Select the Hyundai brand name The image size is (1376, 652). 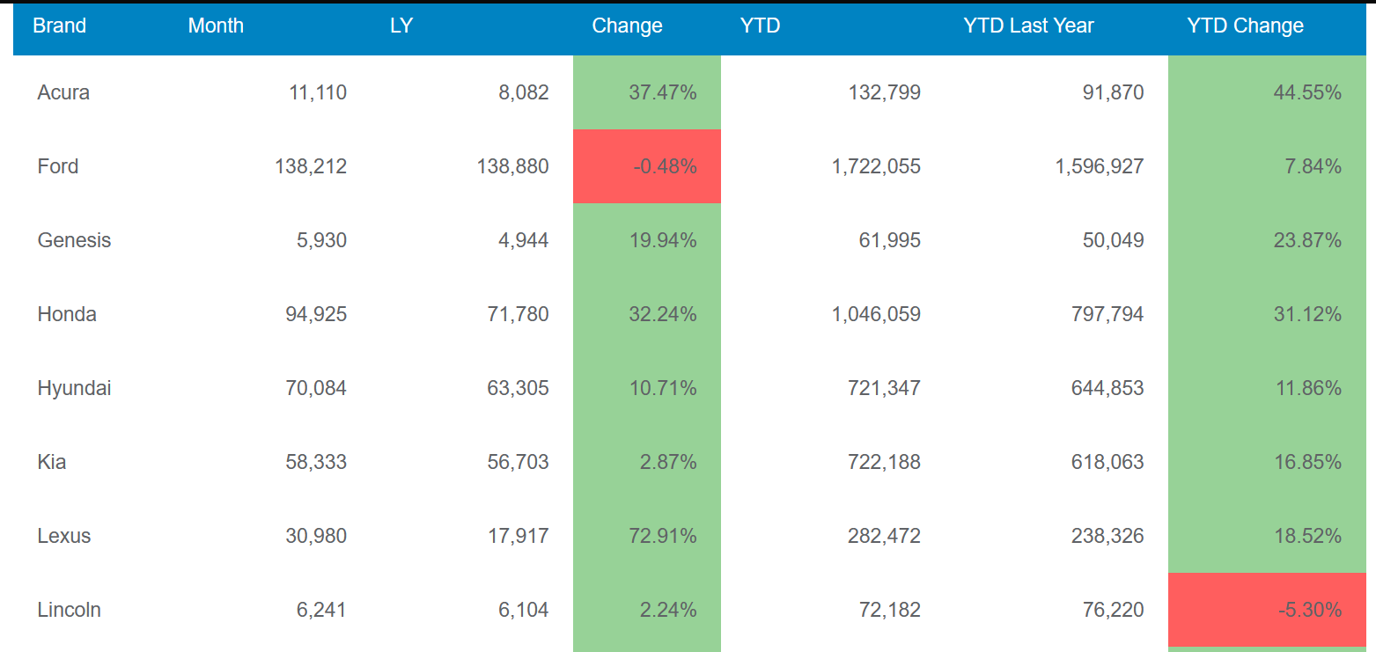74,388
